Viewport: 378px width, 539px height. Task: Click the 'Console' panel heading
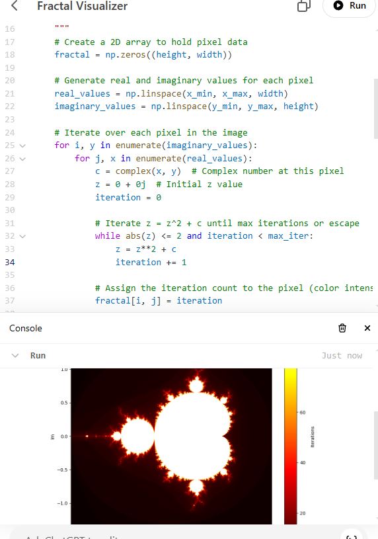coord(26,328)
